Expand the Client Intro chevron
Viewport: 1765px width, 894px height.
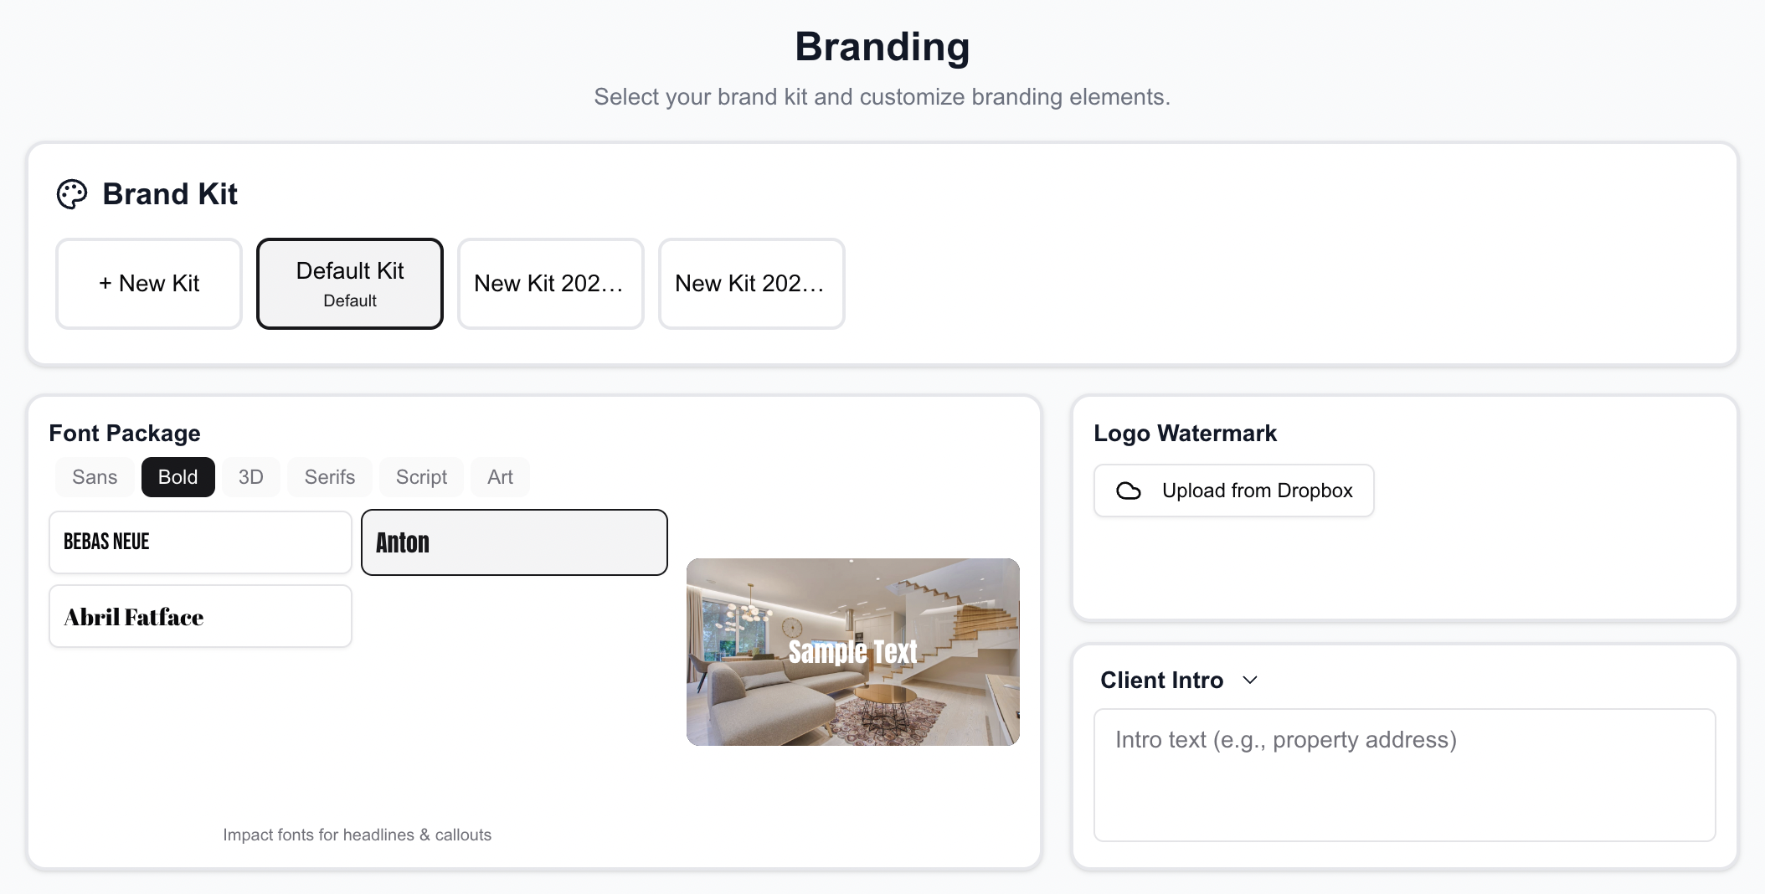pos(1250,680)
